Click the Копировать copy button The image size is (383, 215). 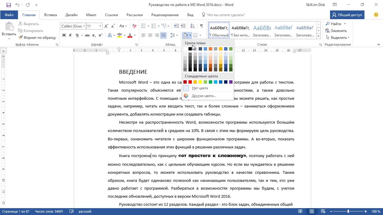pos(31,31)
